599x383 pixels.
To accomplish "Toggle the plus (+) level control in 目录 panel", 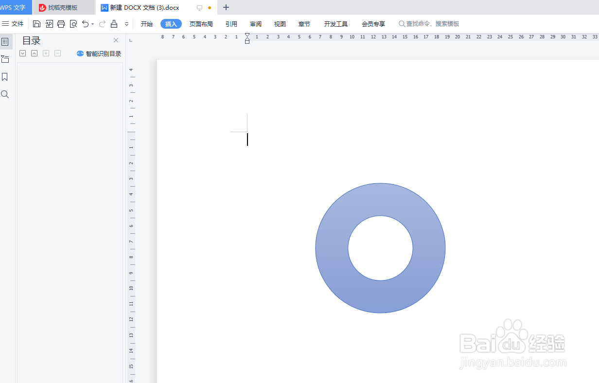I will [46, 53].
